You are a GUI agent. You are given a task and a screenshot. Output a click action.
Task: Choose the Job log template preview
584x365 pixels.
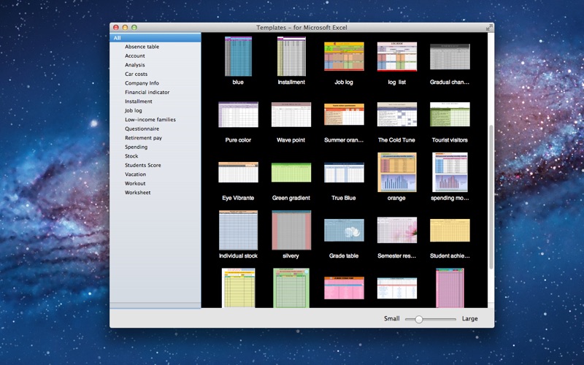[x=344, y=56]
